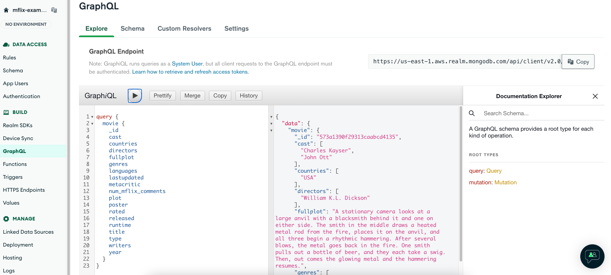Click the _id value 573a1390f29313caabcd4135

click(357, 137)
